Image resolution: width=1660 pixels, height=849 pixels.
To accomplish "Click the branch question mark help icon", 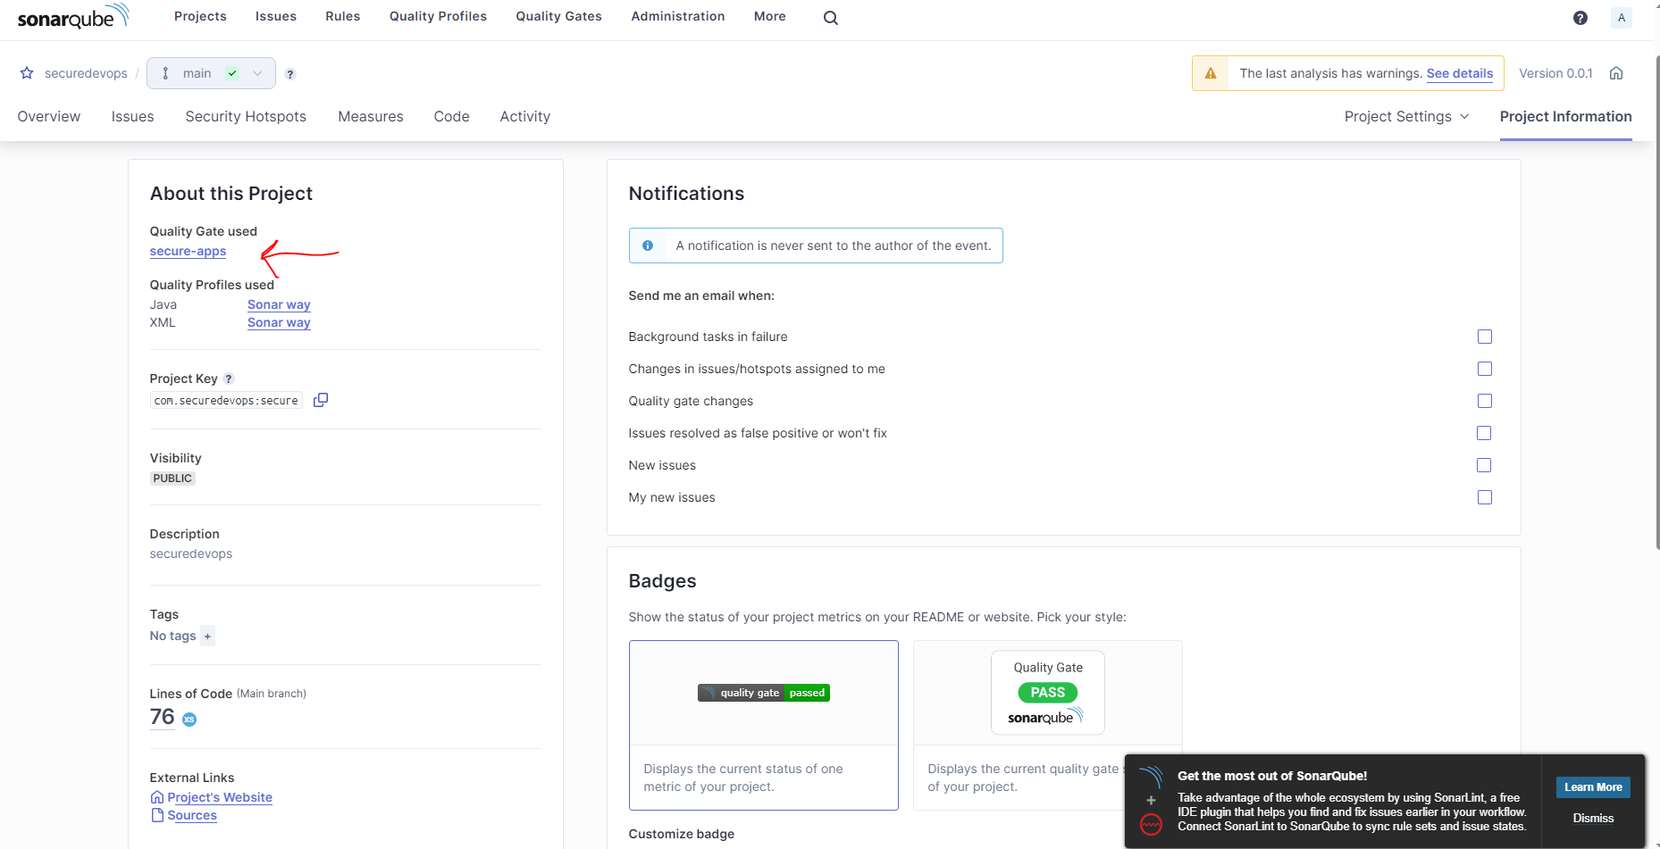I will (x=290, y=74).
